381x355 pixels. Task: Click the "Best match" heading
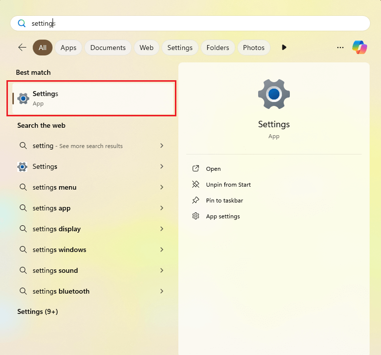click(x=33, y=72)
